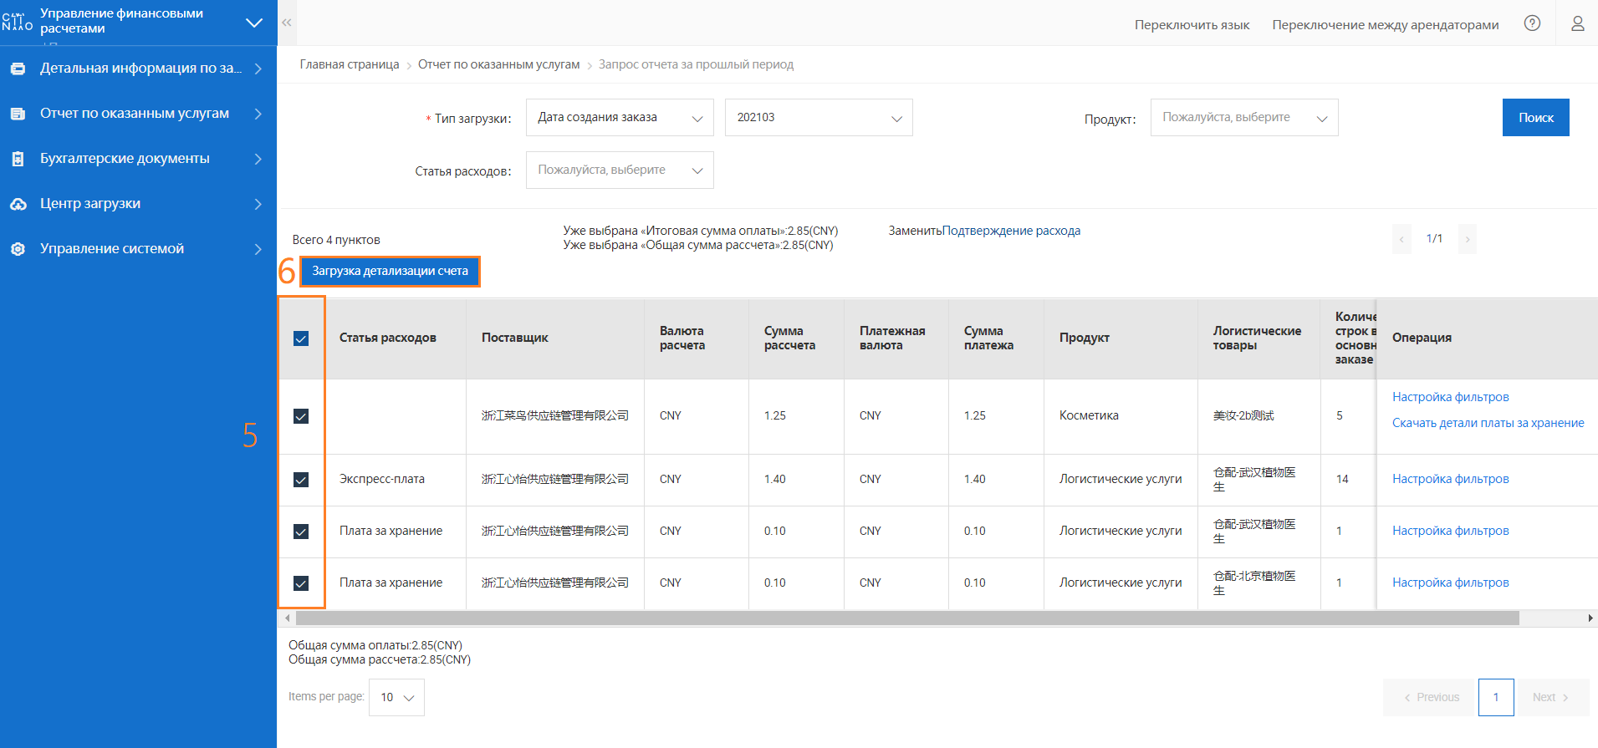
Task: Click the Next pagination button
Action: [x=1554, y=698]
